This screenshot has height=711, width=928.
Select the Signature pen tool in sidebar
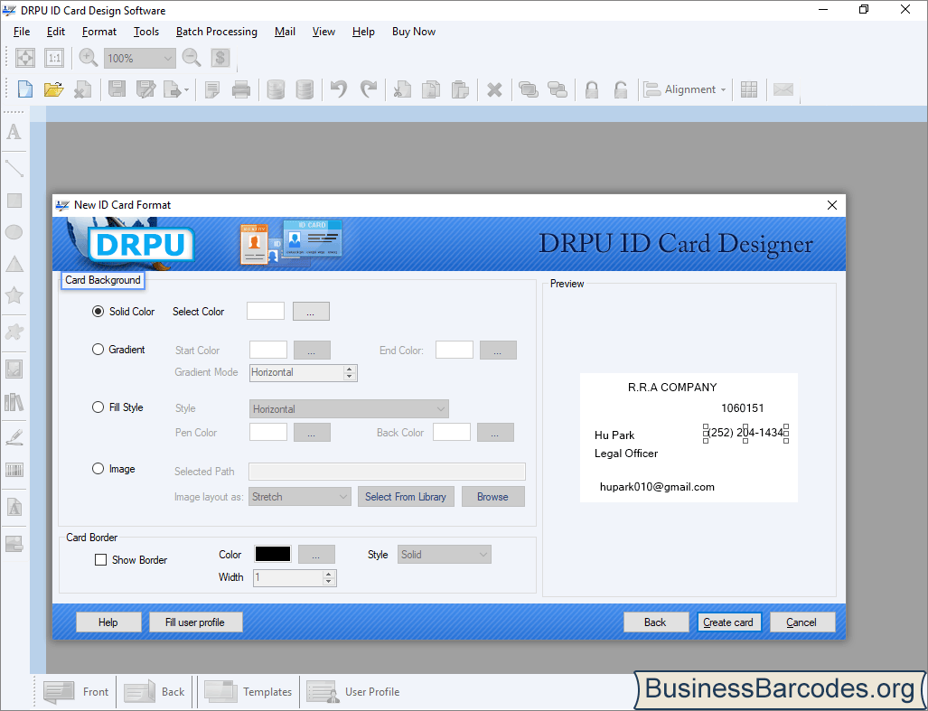[14, 438]
